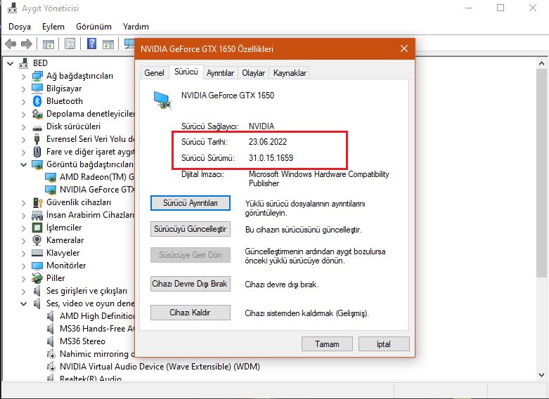Click the scrollbar up arrow in device tree
The image size is (549, 399).
pos(542,63)
